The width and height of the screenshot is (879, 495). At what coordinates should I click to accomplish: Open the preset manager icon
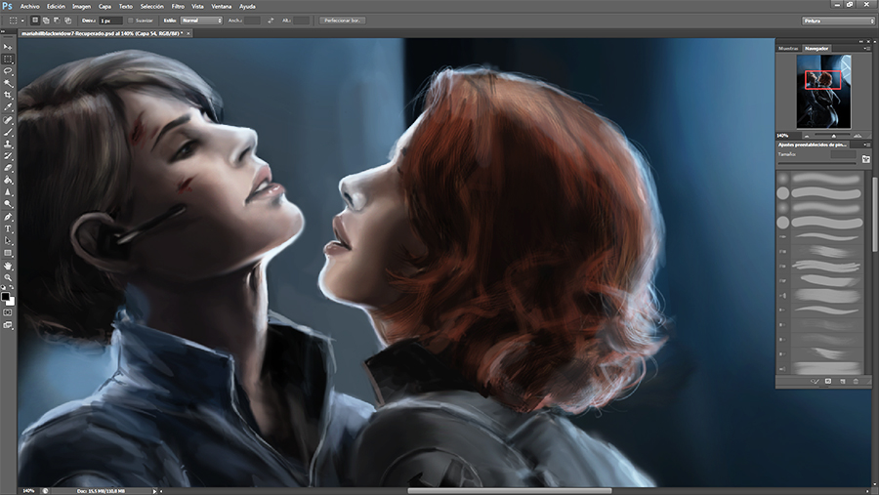[828, 381]
